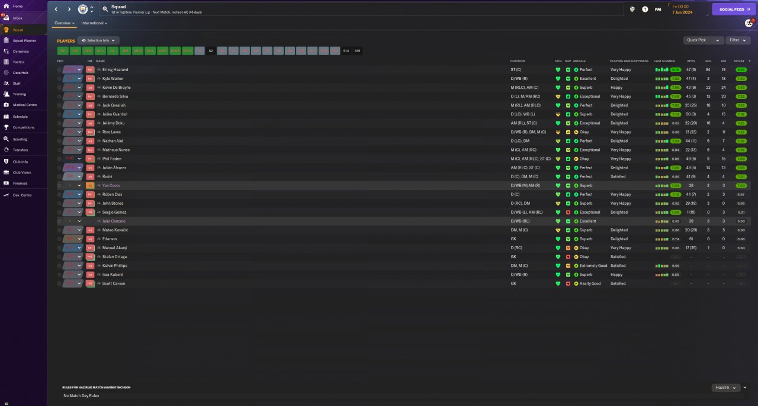Go back with the left arrow
The height and width of the screenshot is (406, 758).
56,9
